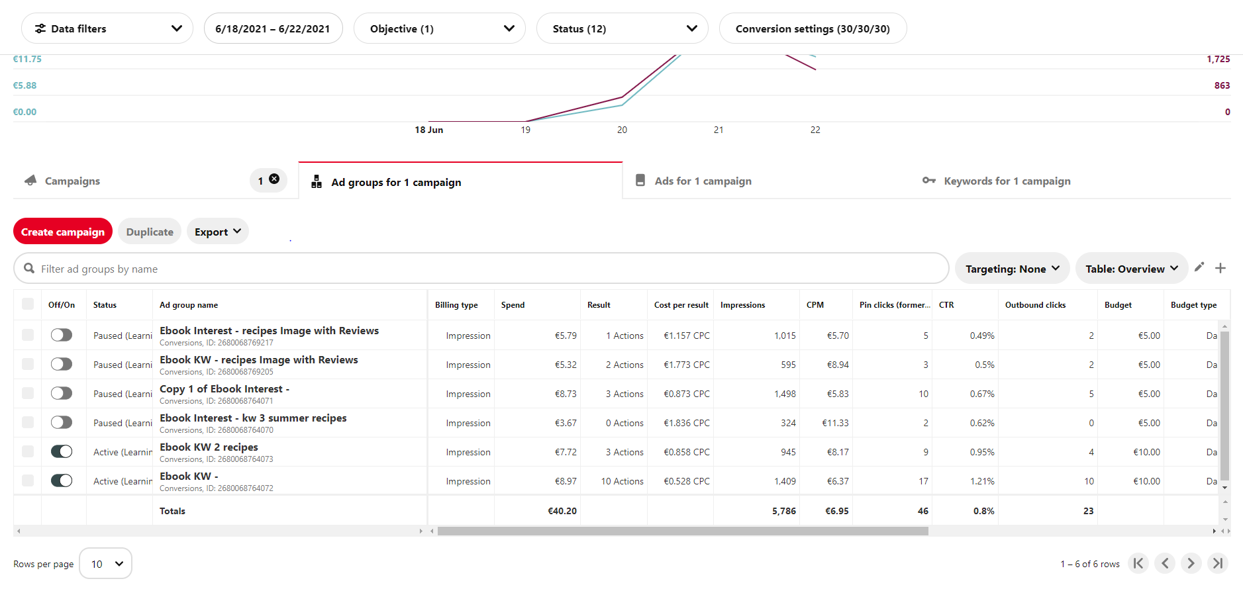Go to the first page of rows

1138,563
